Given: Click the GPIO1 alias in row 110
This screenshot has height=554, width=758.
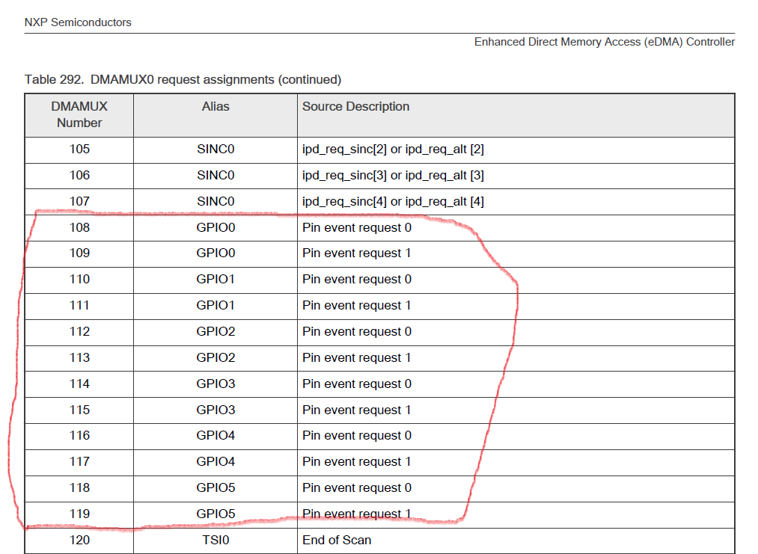Looking at the screenshot, I should (215, 279).
